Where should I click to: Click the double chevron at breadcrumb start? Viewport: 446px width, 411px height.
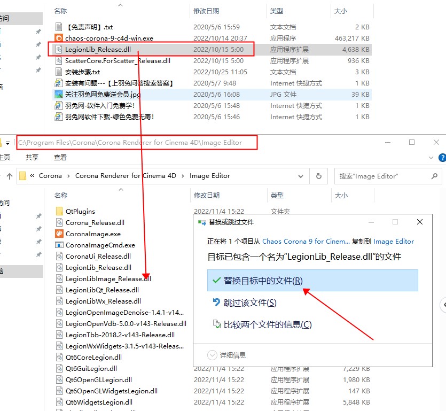[x=32, y=176]
